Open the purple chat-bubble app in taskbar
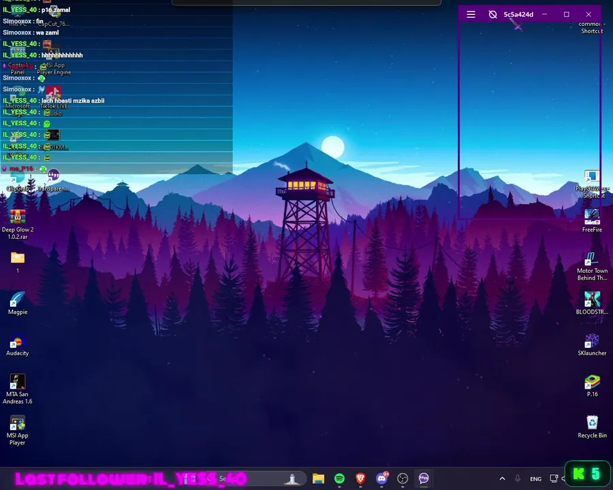Screen dimensions: 613x490 424,478
